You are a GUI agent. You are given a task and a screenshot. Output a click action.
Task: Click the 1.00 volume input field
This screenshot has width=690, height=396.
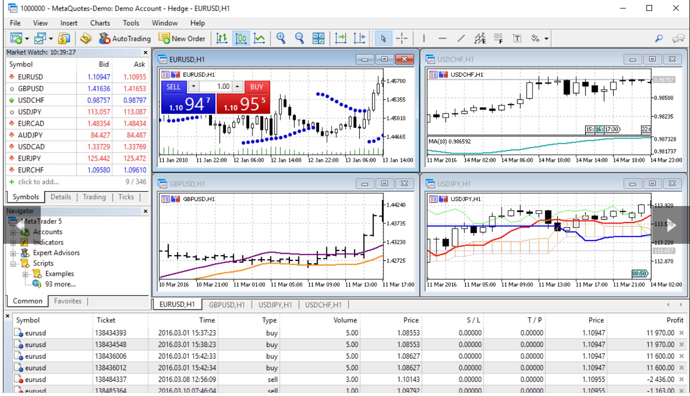click(x=216, y=87)
